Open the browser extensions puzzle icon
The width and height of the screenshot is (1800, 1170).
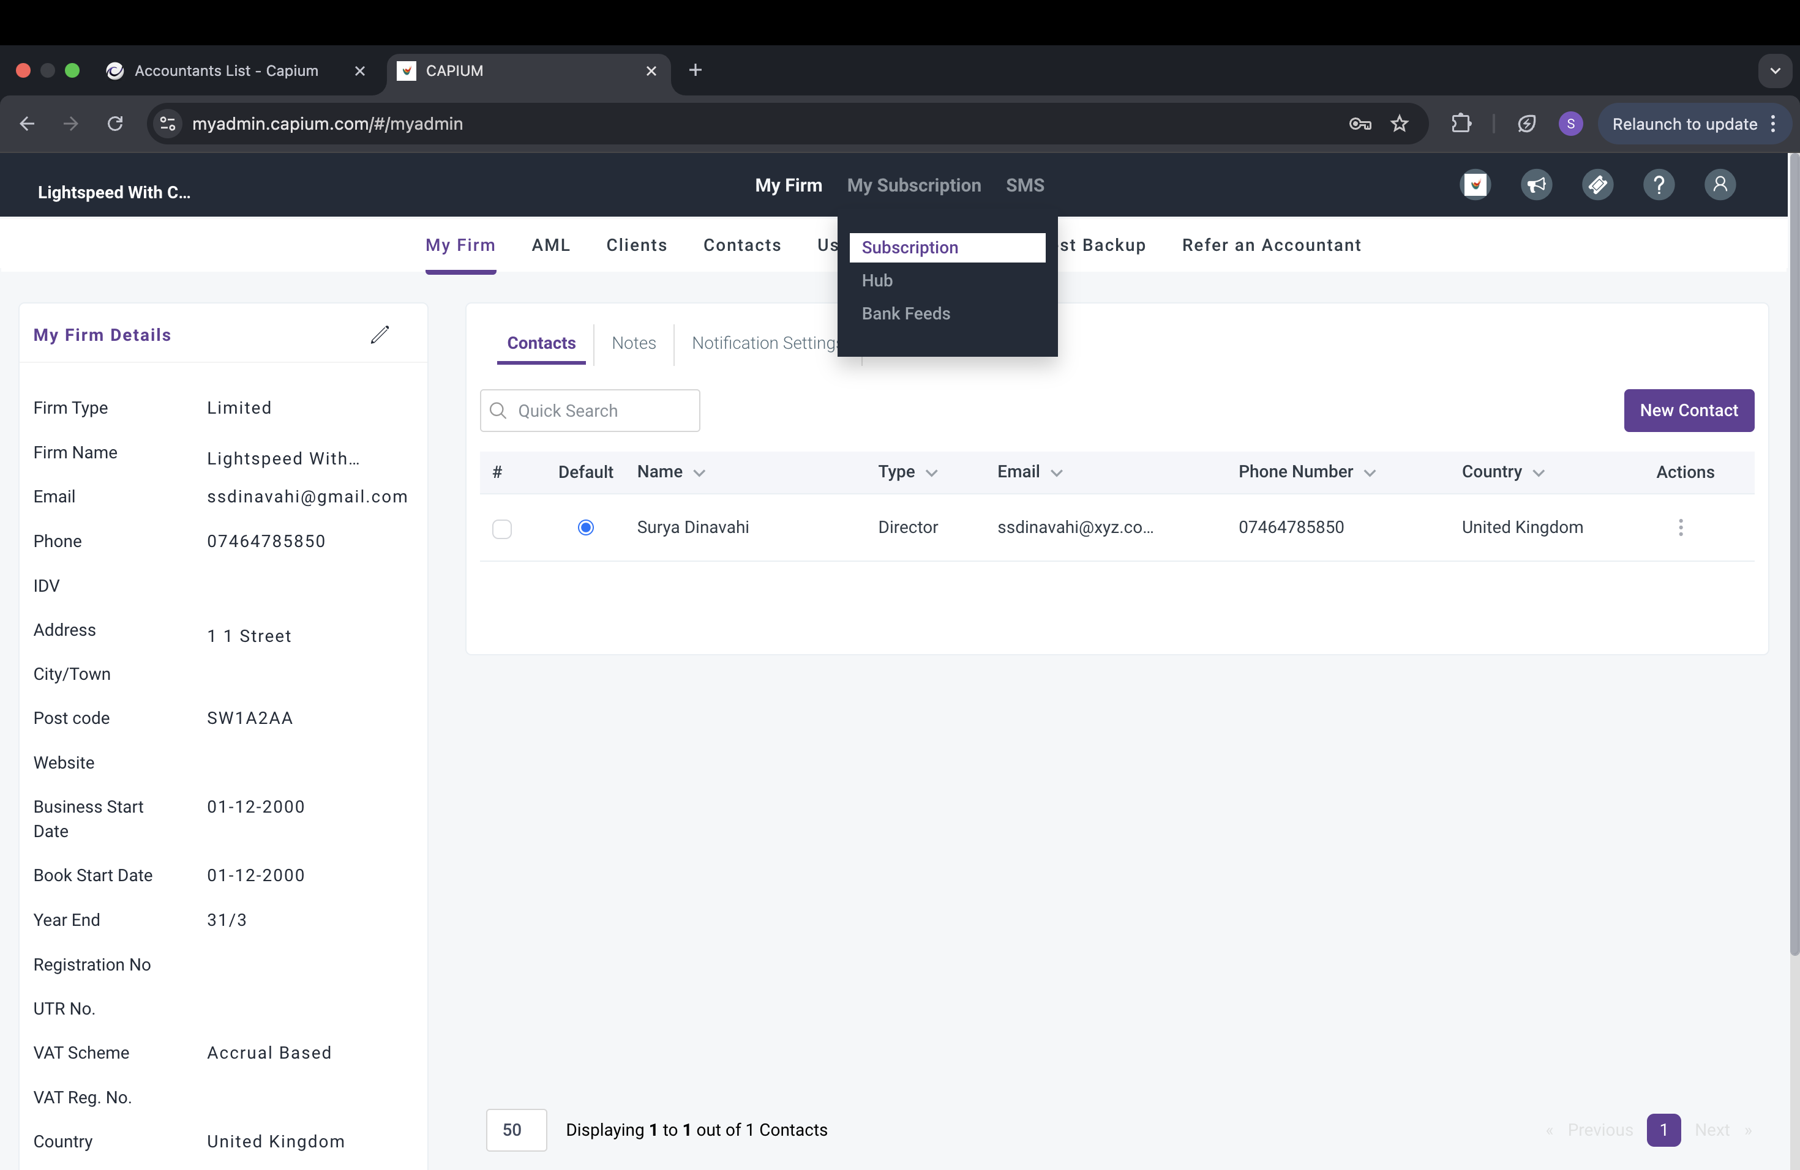[x=1461, y=124]
